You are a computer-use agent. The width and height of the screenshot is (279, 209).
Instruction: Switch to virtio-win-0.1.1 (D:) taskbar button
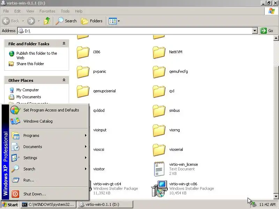click(105, 205)
